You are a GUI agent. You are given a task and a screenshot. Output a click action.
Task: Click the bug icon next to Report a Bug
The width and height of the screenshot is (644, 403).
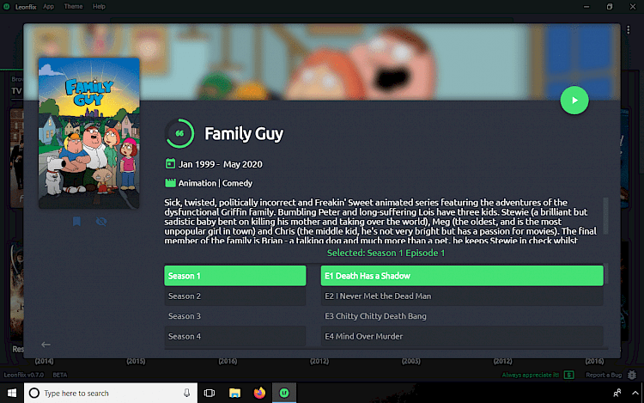632,375
